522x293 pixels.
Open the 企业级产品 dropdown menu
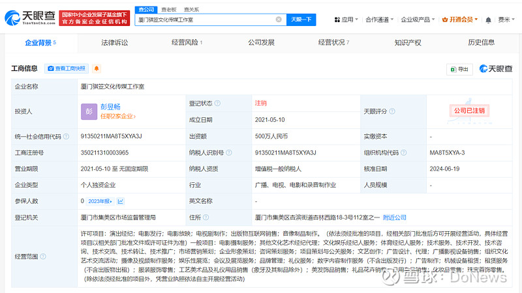[418, 20]
